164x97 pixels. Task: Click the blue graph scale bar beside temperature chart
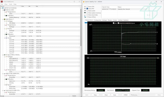(x=86, y=23)
